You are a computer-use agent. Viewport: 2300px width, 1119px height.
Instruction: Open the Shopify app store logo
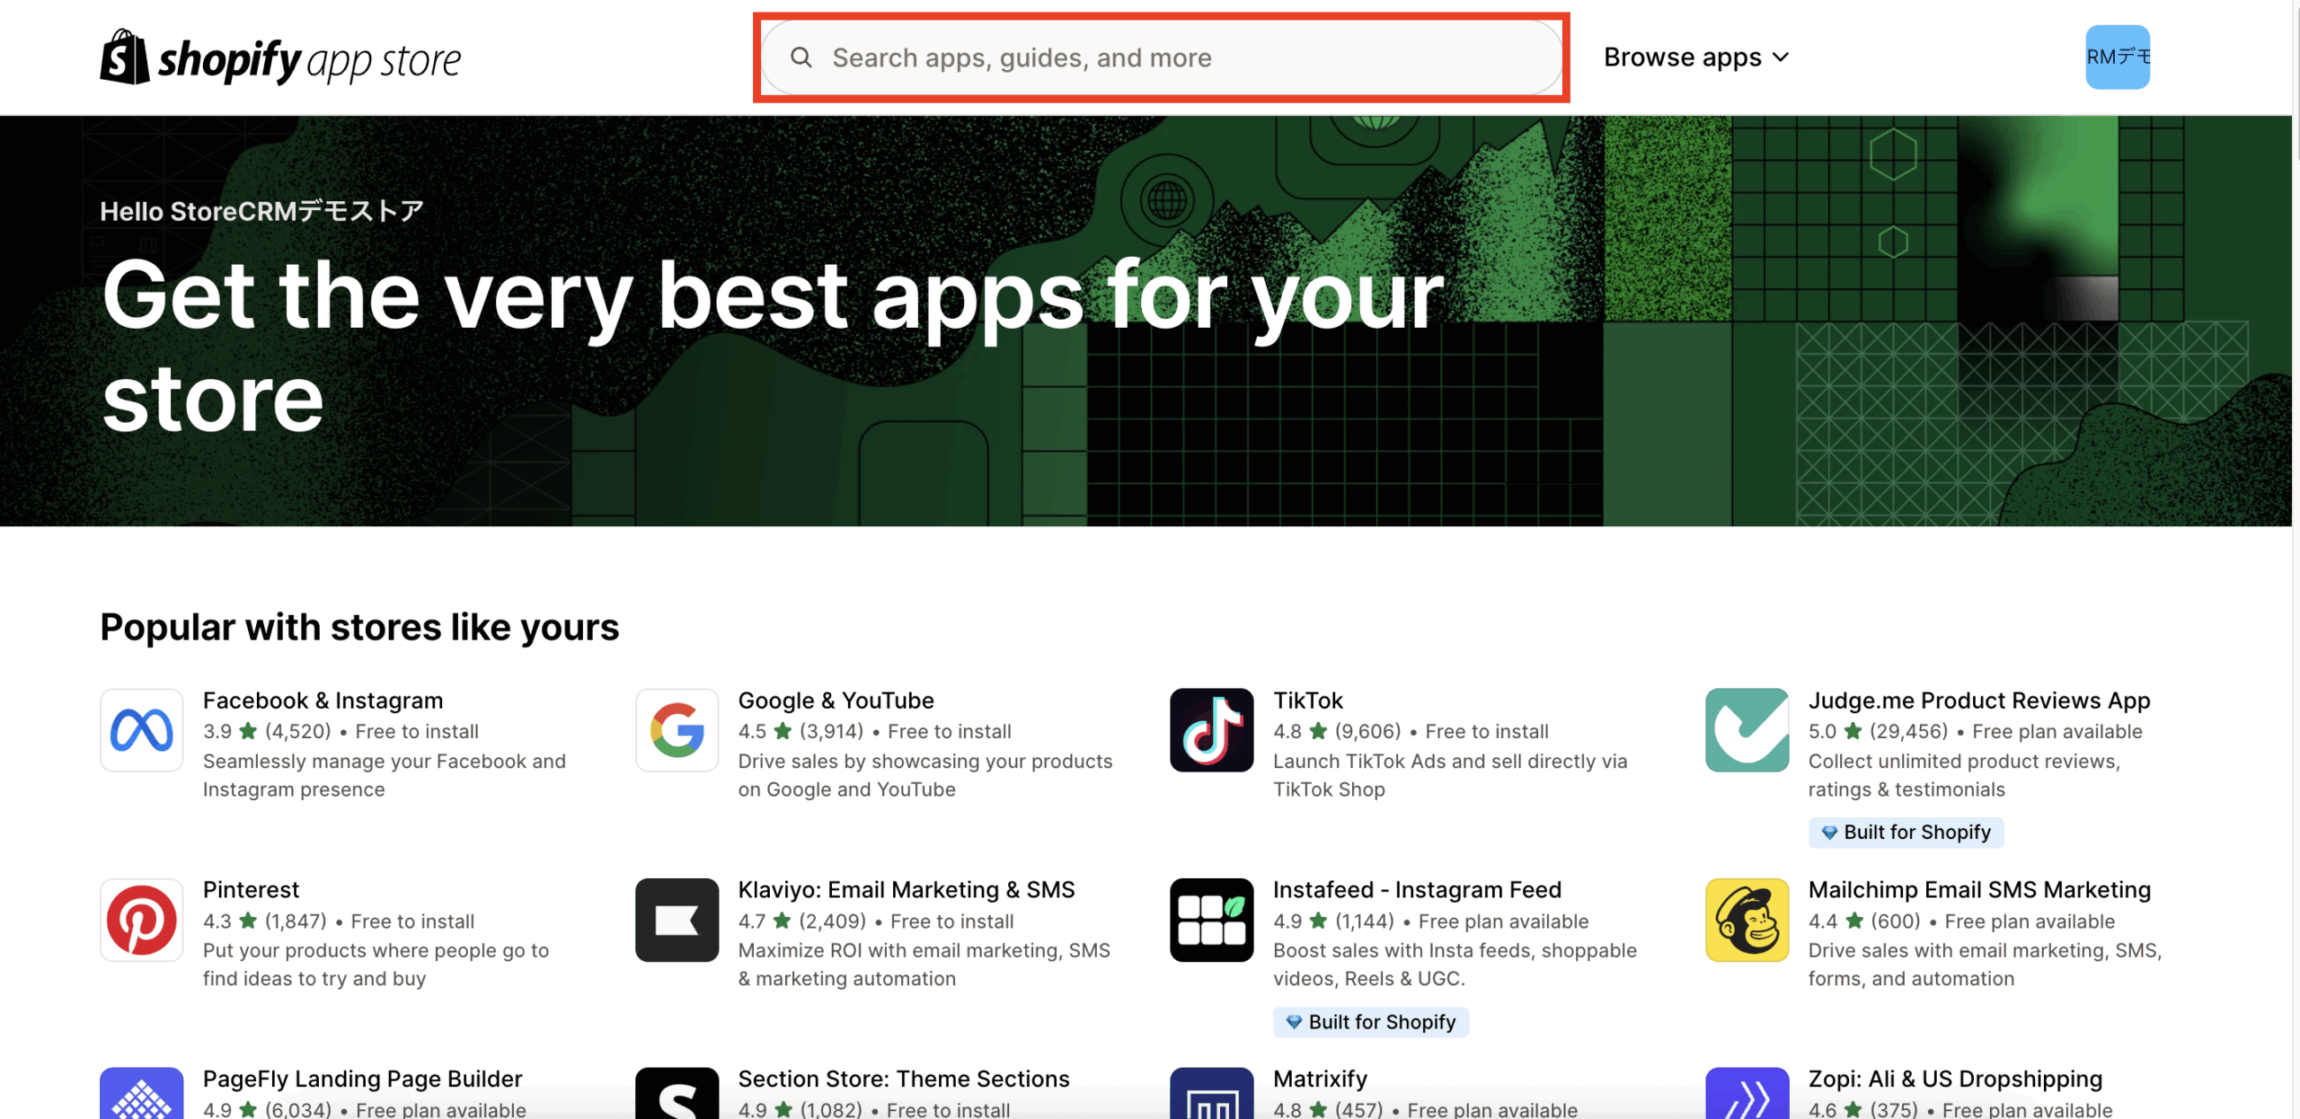280,57
